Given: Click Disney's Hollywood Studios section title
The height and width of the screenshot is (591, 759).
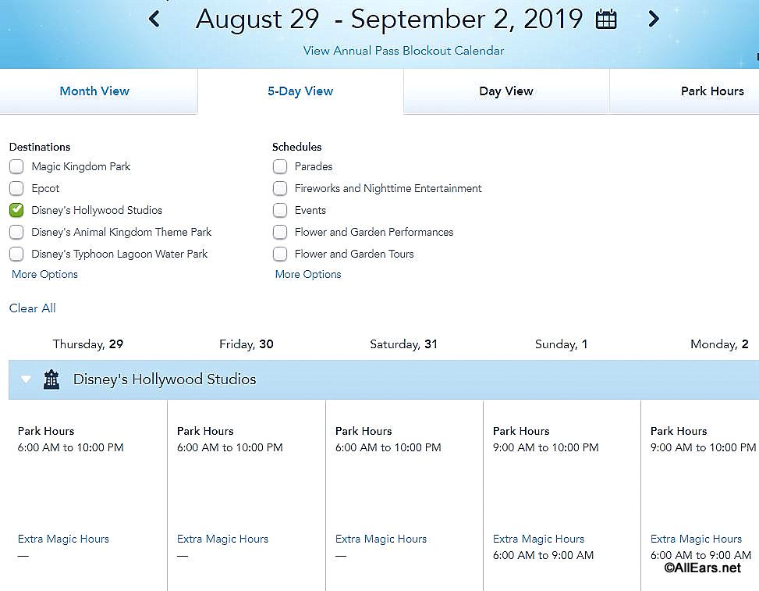Looking at the screenshot, I should (x=165, y=379).
